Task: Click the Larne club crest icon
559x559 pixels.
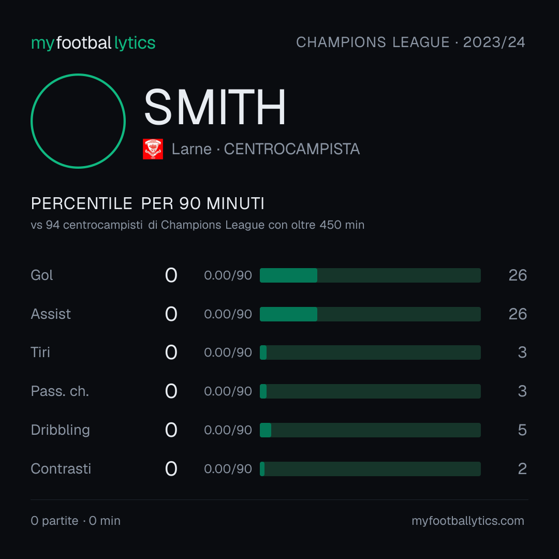Action: click(153, 149)
